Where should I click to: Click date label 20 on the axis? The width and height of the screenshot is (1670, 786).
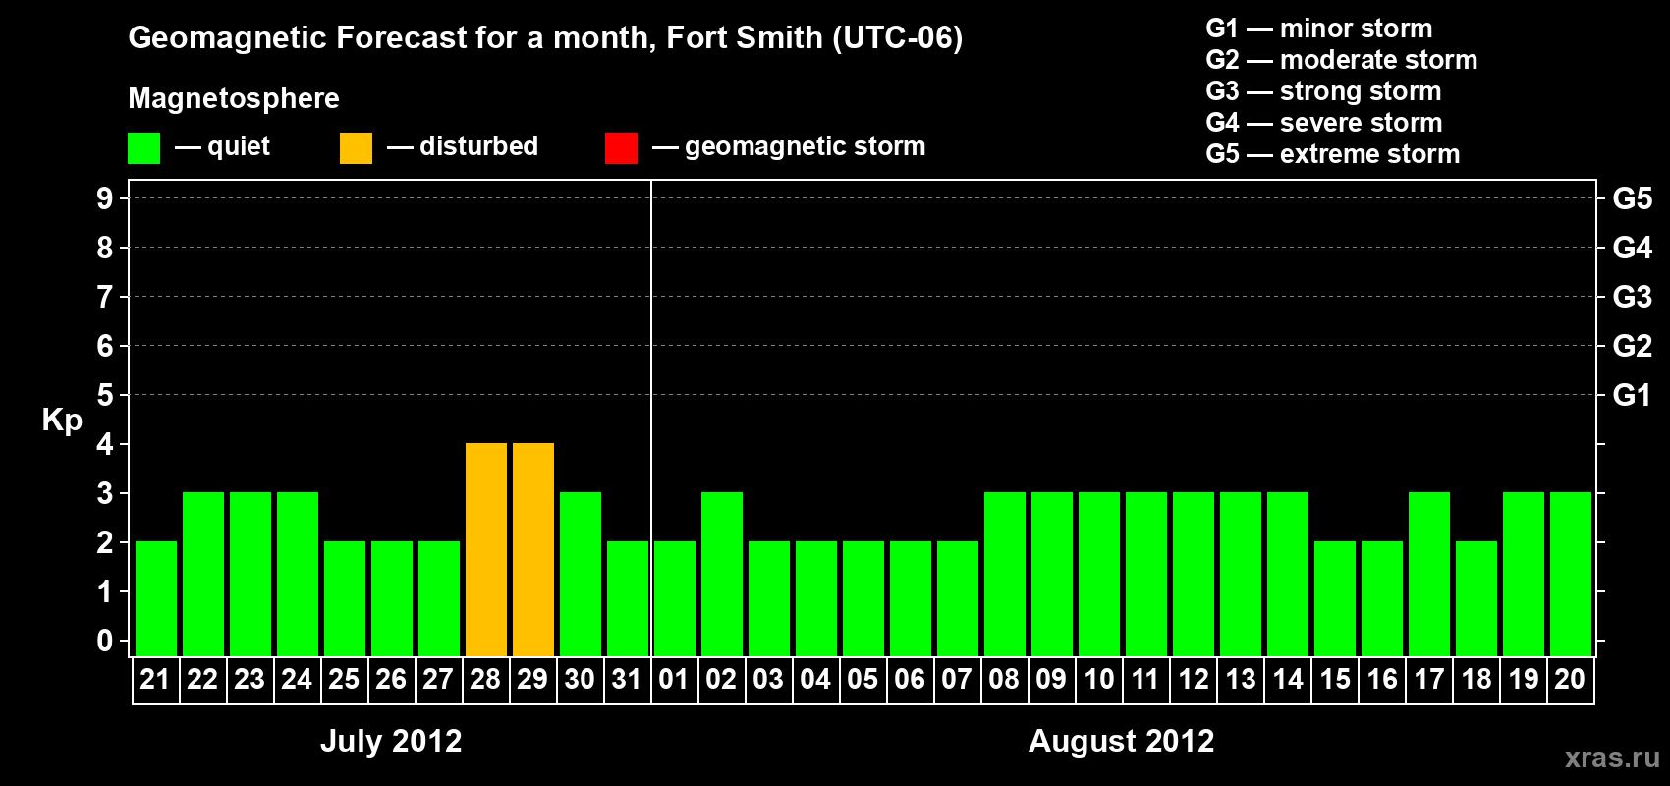point(1570,679)
